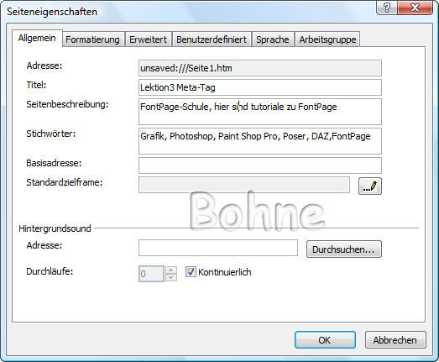Focus the Basisadresse input field
The height and width of the screenshot is (362, 439).
tap(260, 165)
